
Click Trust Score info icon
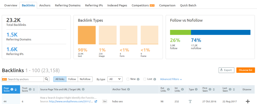[x=30, y=89]
